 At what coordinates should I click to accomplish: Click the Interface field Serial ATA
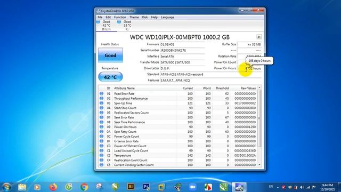182,57
